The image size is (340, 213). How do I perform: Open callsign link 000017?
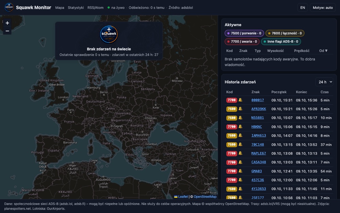point(258,100)
